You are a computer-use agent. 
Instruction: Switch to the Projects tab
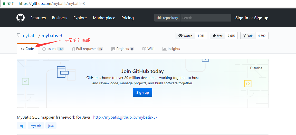click(x=123, y=49)
